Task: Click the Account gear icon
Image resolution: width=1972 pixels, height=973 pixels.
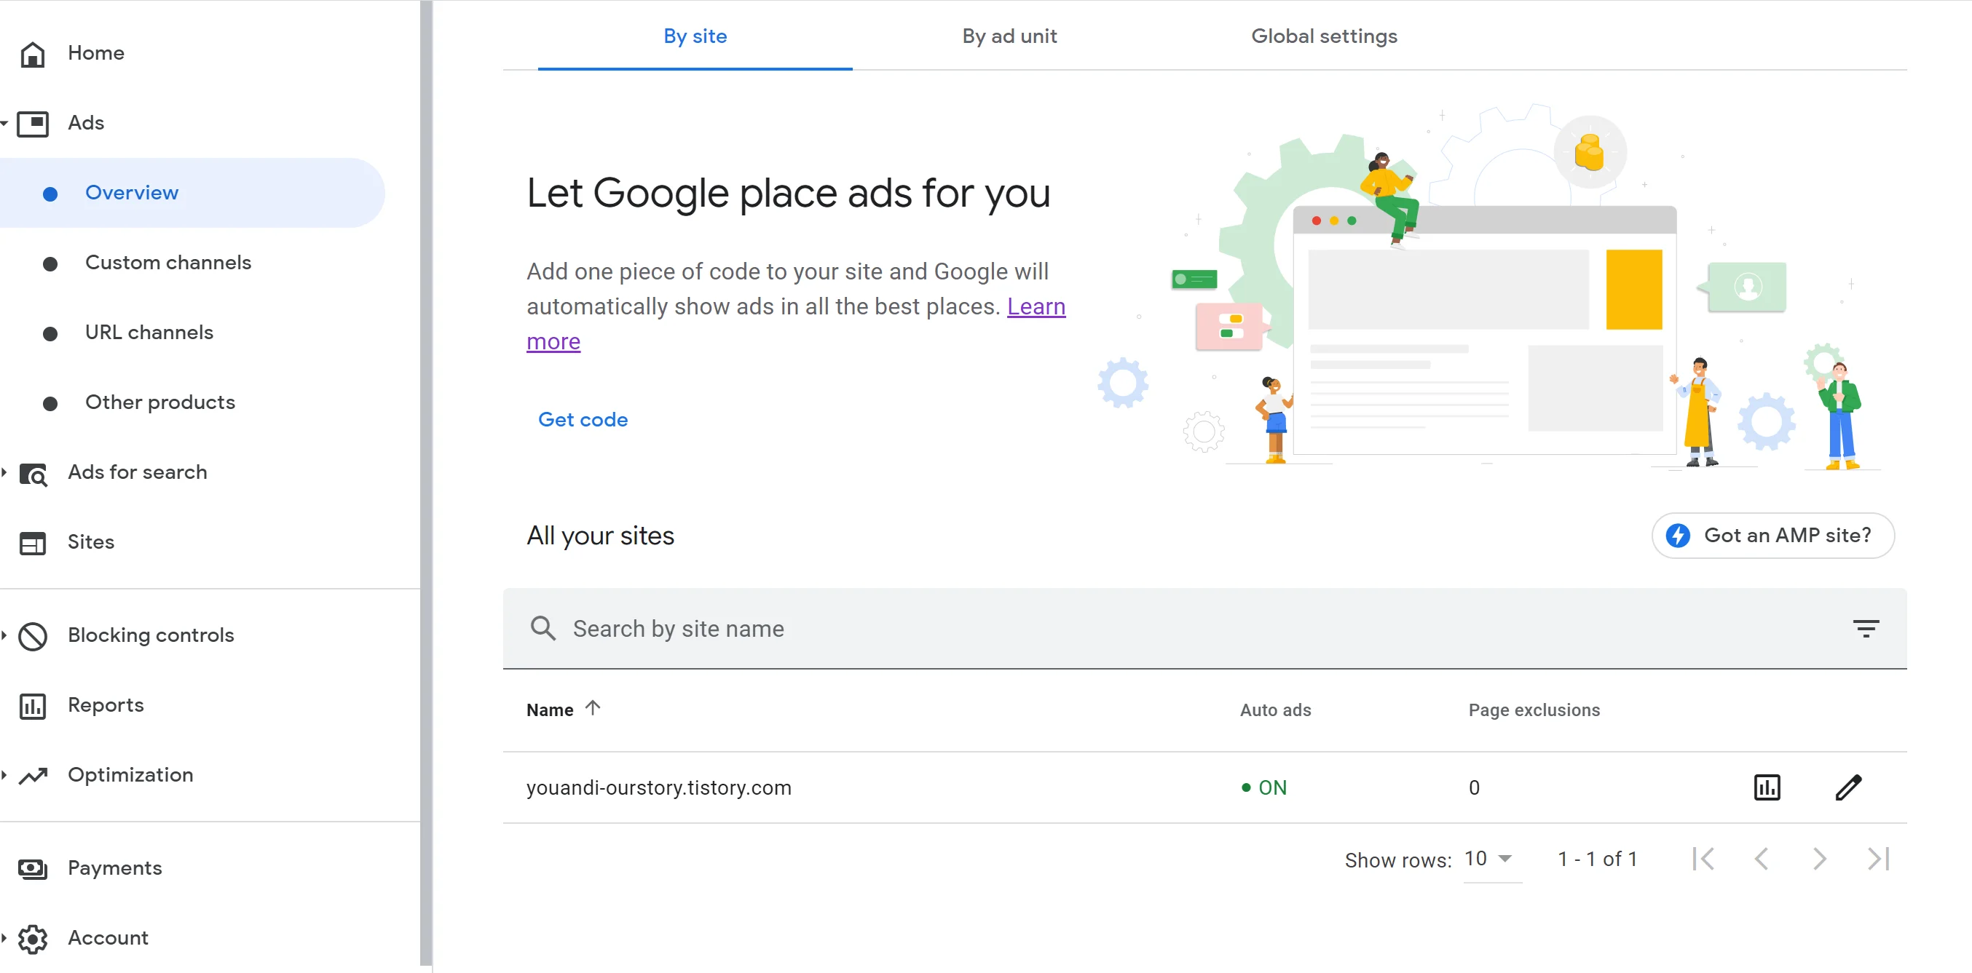Action: pyautogui.click(x=32, y=939)
